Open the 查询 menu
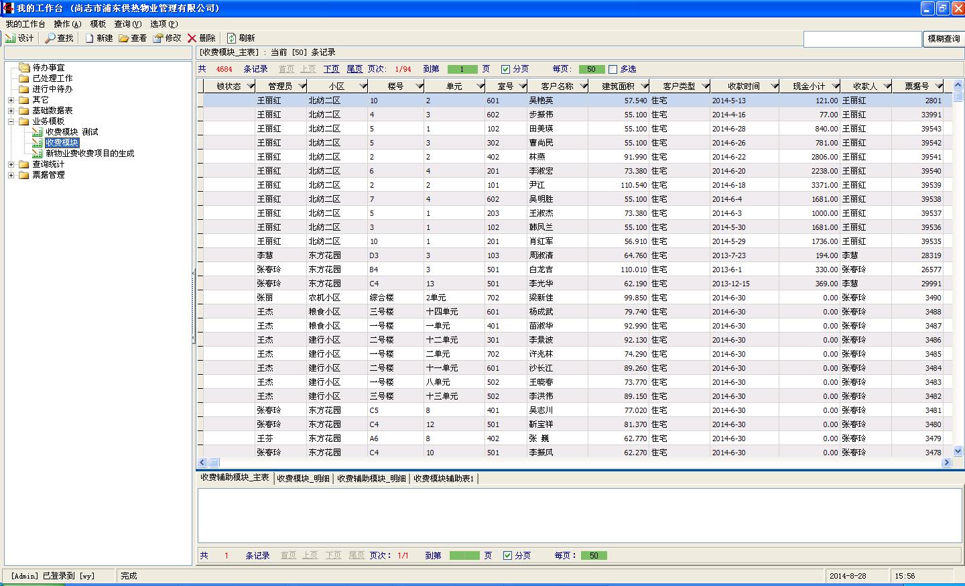The image size is (965, 586). coord(127,24)
